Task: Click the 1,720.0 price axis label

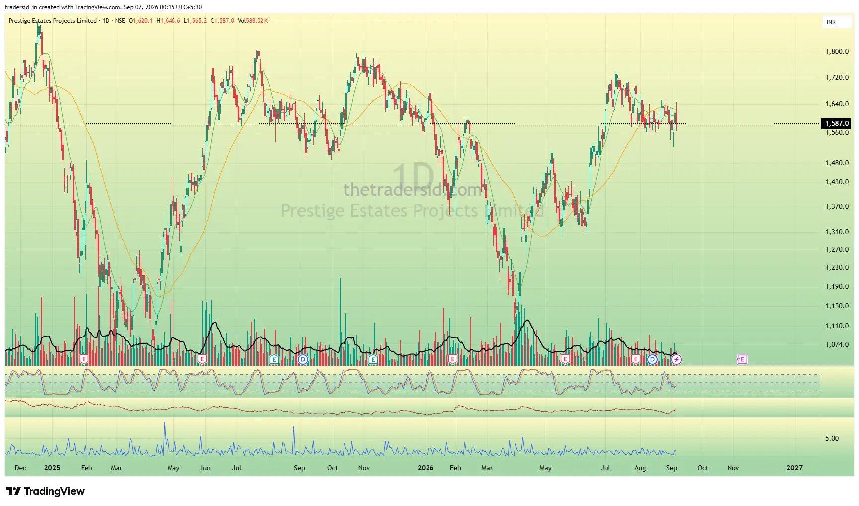Action: point(837,77)
